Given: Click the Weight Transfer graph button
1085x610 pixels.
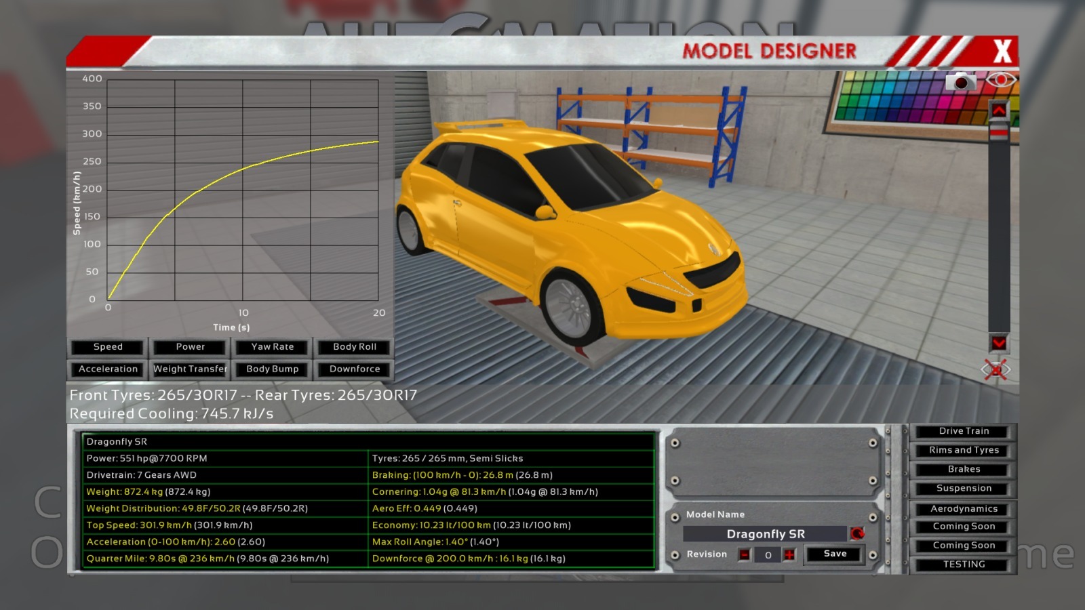Looking at the screenshot, I should (190, 369).
